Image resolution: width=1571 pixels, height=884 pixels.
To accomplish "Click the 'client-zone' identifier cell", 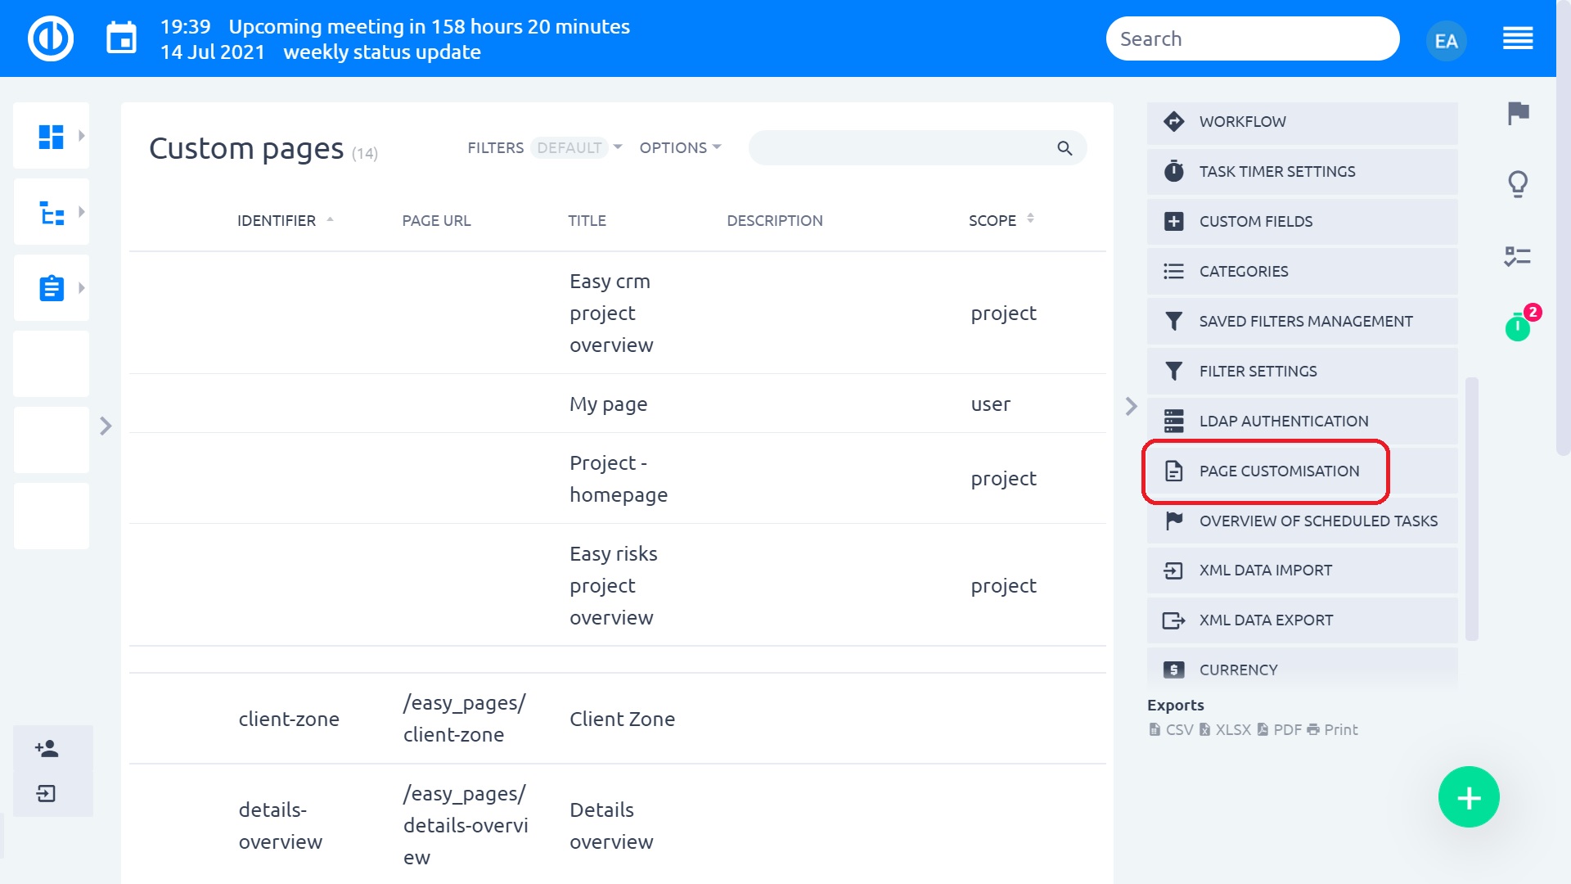I will click(x=289, y=719).
